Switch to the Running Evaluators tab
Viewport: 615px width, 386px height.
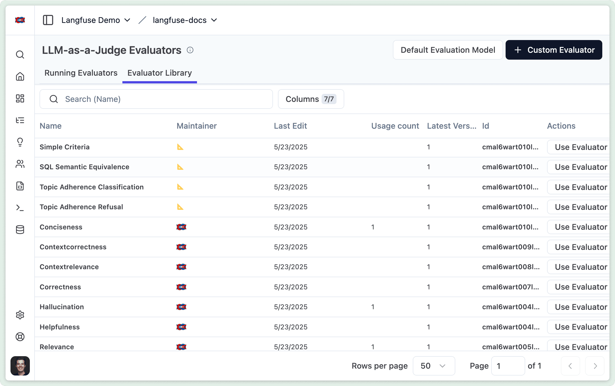81,73
